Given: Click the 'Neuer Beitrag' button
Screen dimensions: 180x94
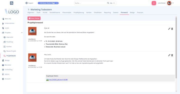Looking at the screenshot, I should 34,18.
